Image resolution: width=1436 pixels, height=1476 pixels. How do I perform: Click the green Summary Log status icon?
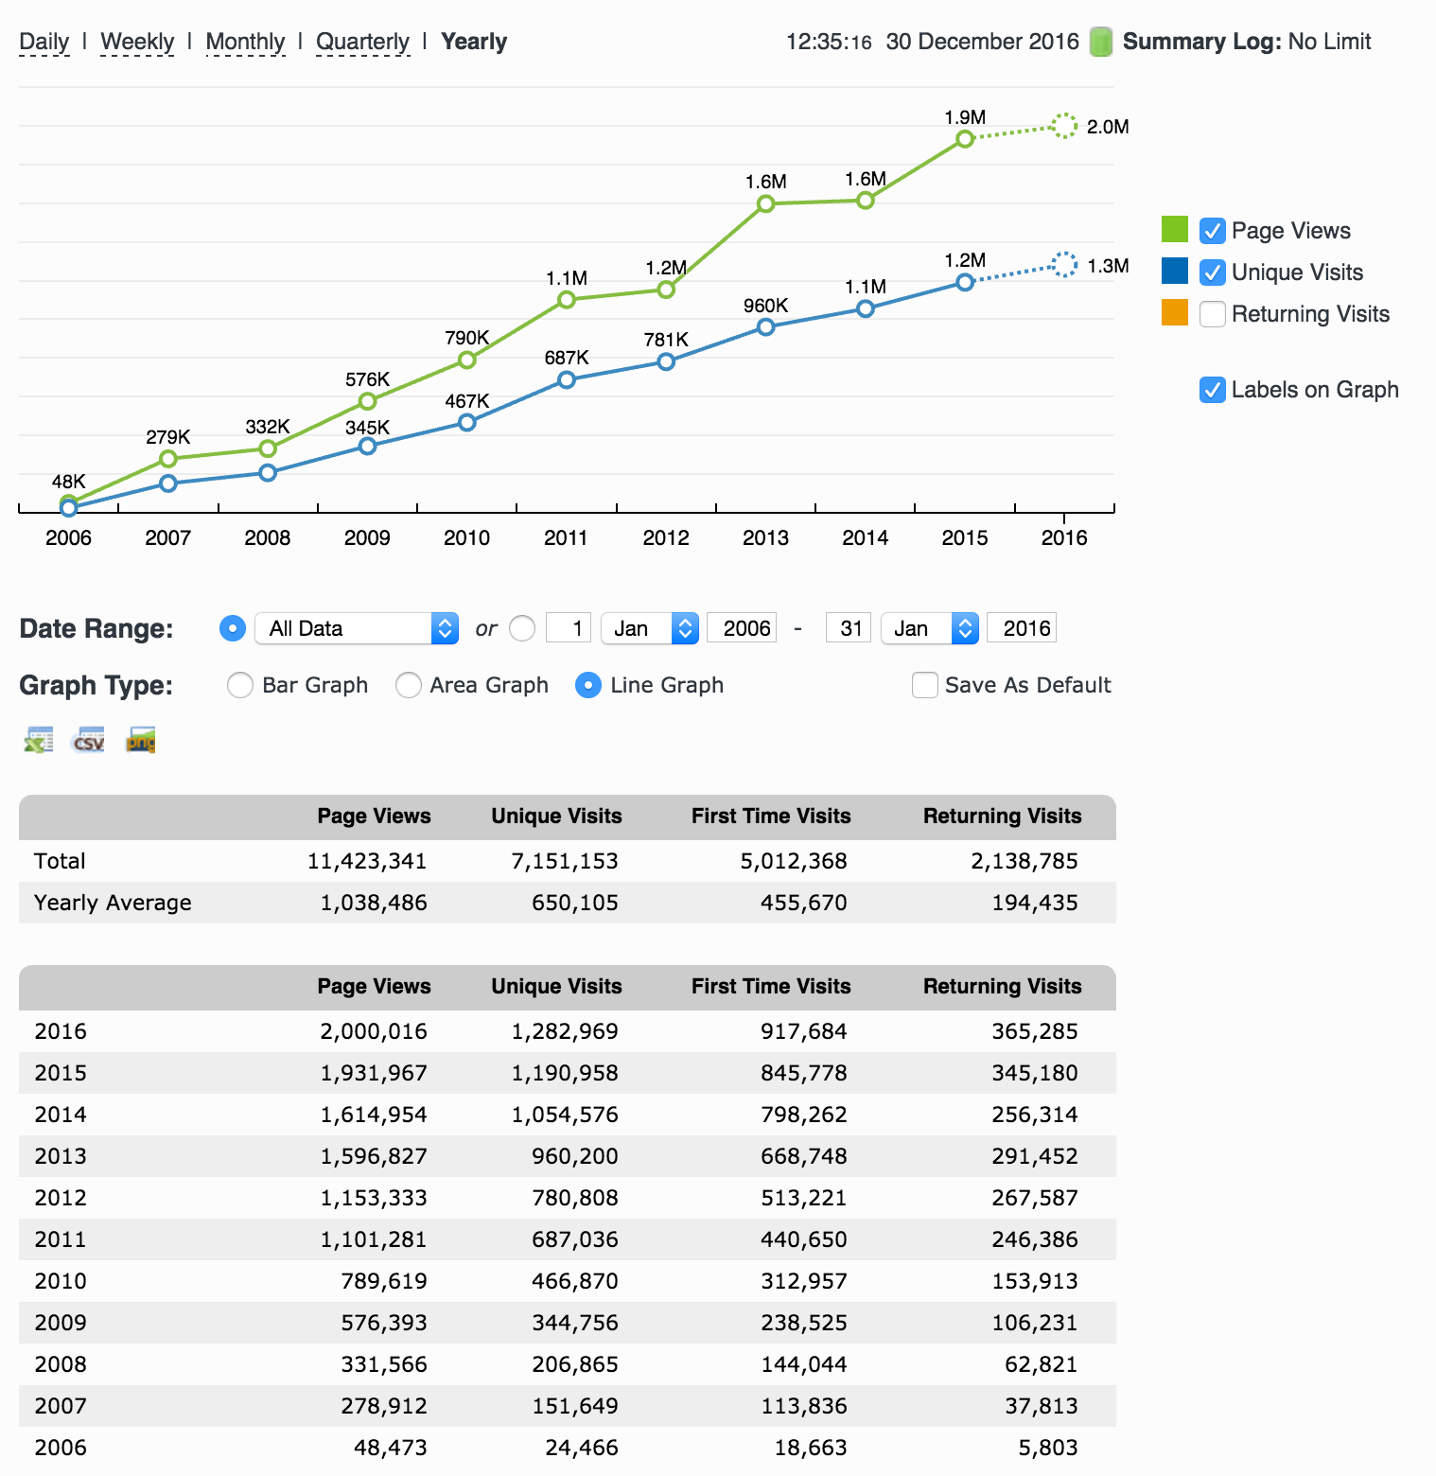tap(1100, 42)
